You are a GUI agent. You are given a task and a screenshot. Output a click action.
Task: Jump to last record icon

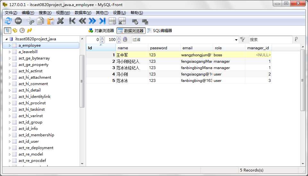coord(102,21)
